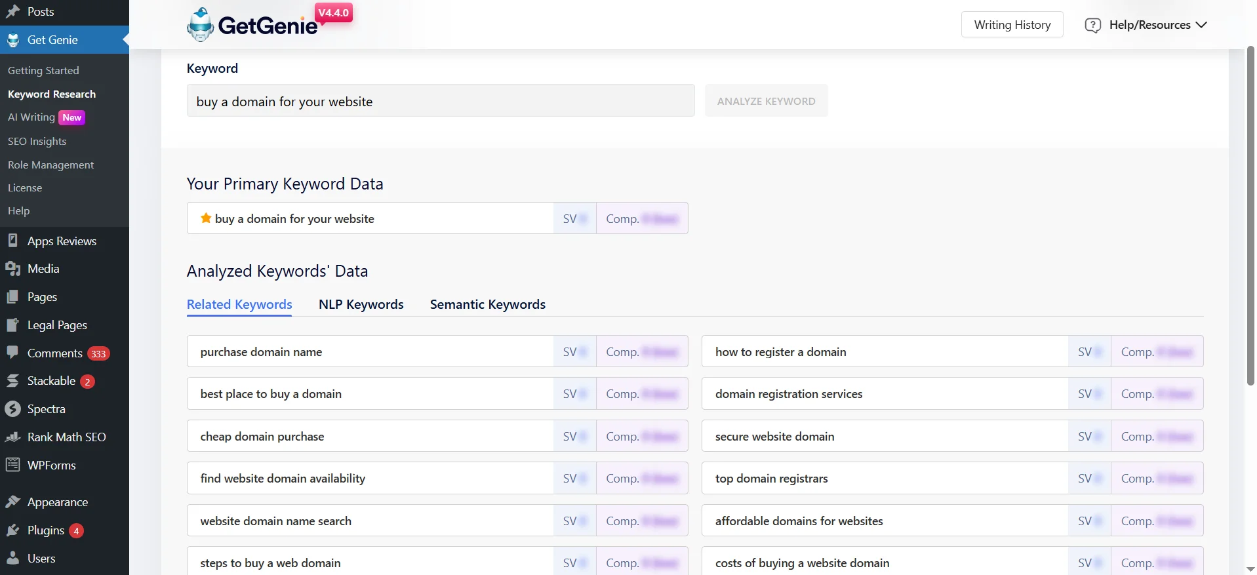Switch to the NLP Keywords tab

[x=361, y=304]
